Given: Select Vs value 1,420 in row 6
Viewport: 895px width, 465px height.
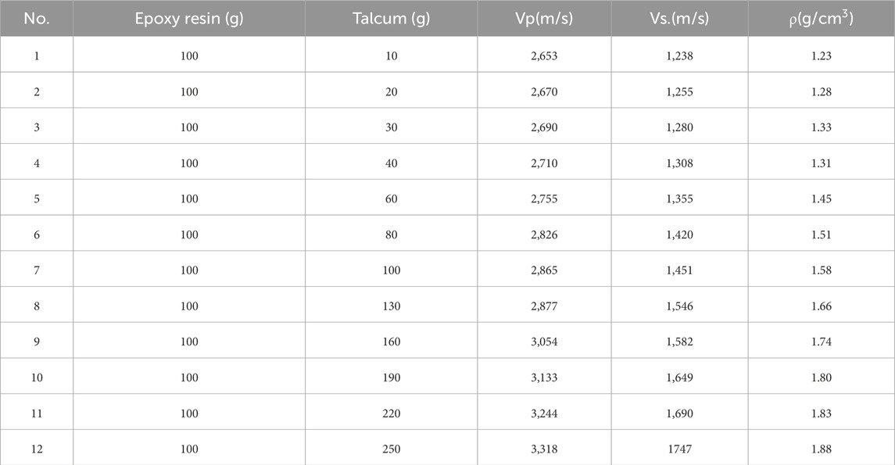Looking at the screenshot, I should [x=679, y=234].
